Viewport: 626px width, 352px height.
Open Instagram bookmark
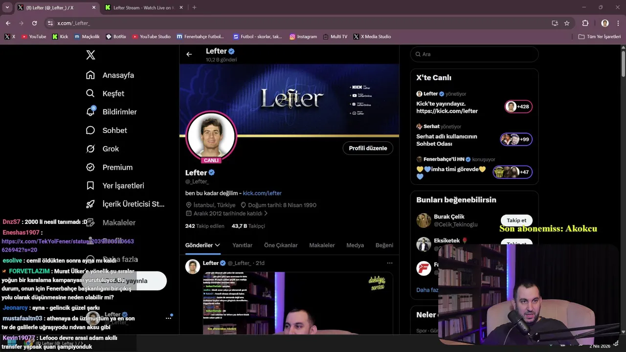click(x=303, y=37)
